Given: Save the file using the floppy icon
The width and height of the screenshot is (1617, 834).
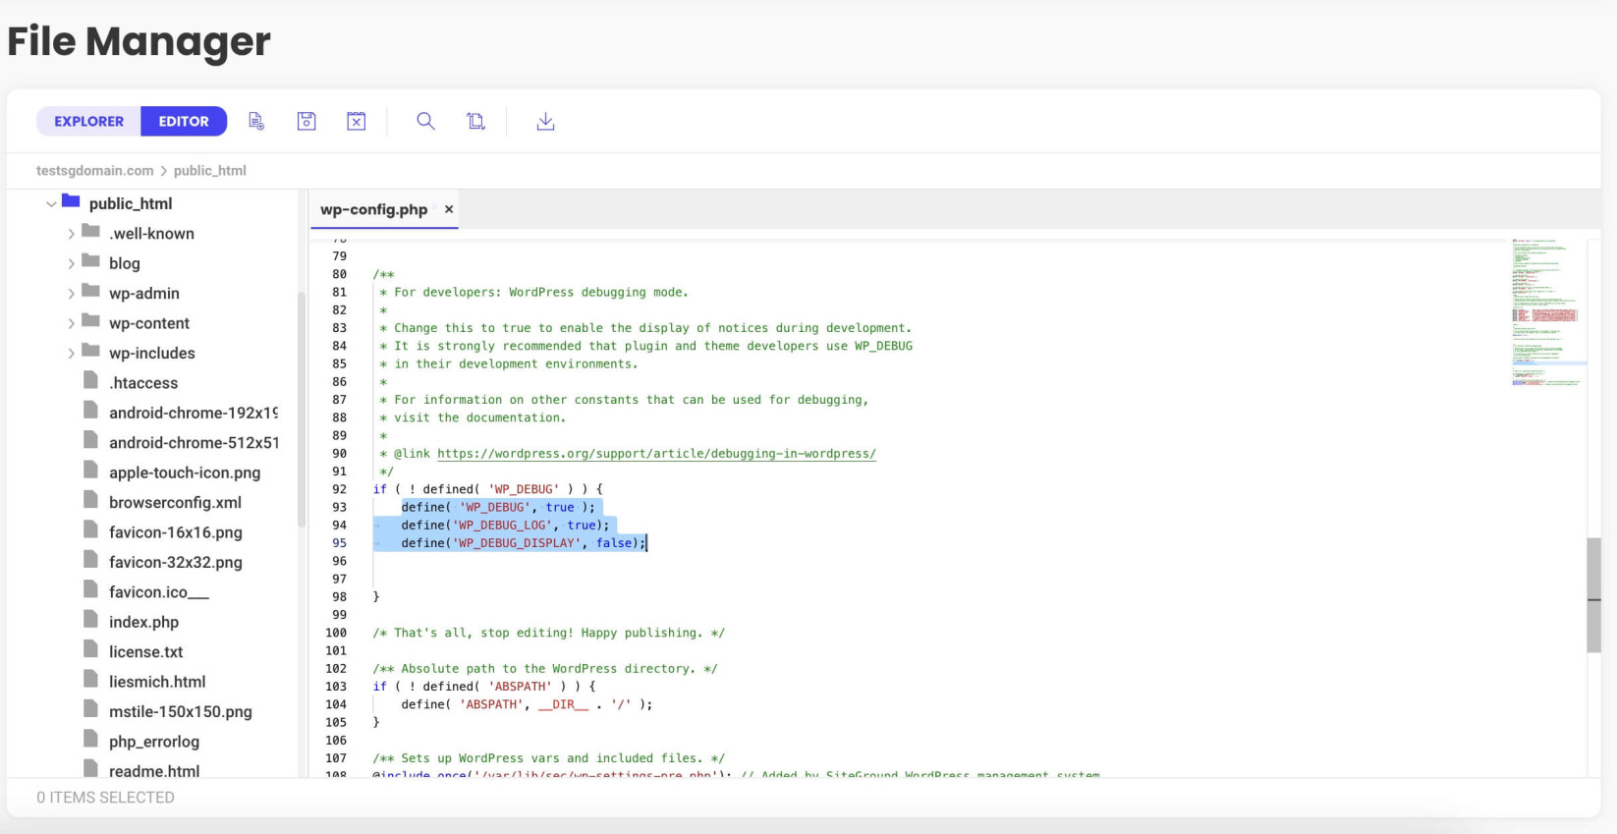Looking at the screenshot, I should coord(307,121).
